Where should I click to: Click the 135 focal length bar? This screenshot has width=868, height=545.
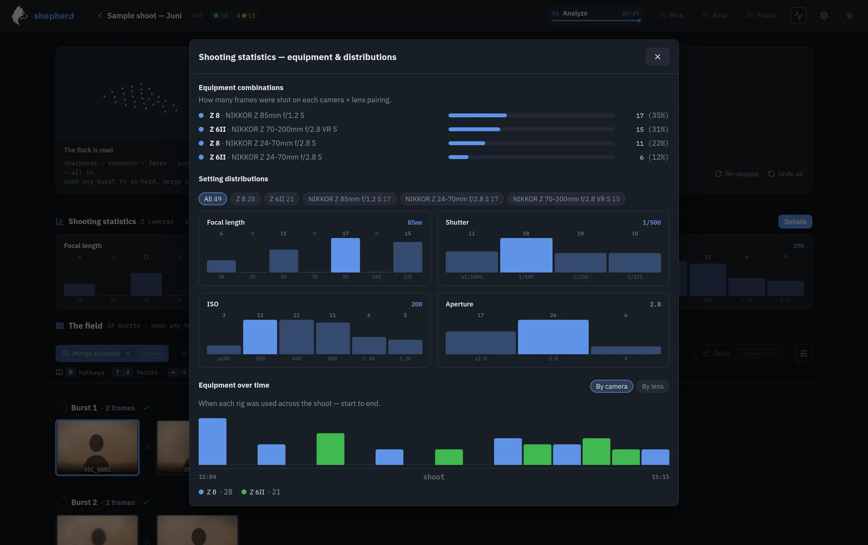point(408,257)
